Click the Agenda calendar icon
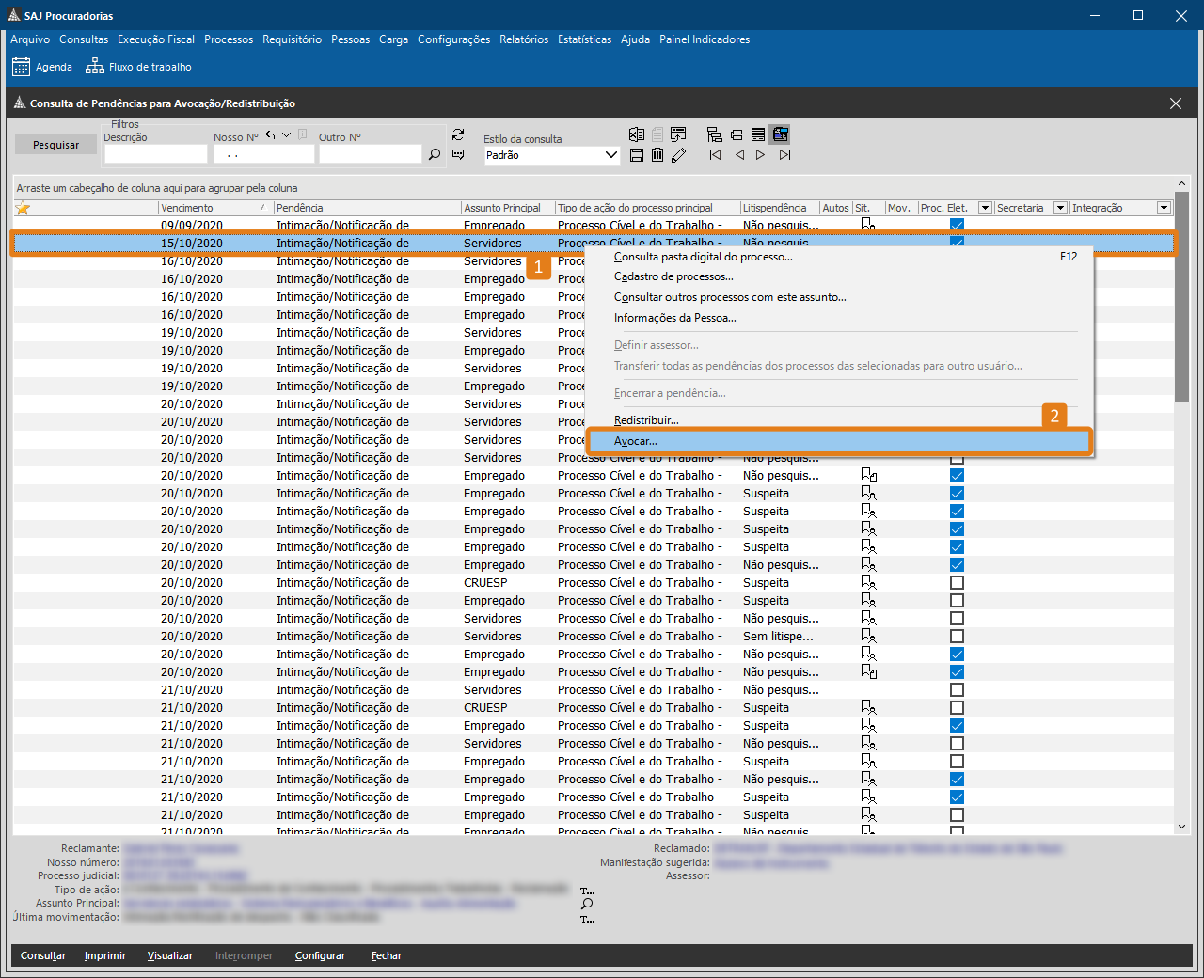 (x=21, y=67)
